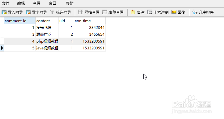Select the comment_id column header
The image size is (224, 119).
pyautogui.click(x=20, y=21)
